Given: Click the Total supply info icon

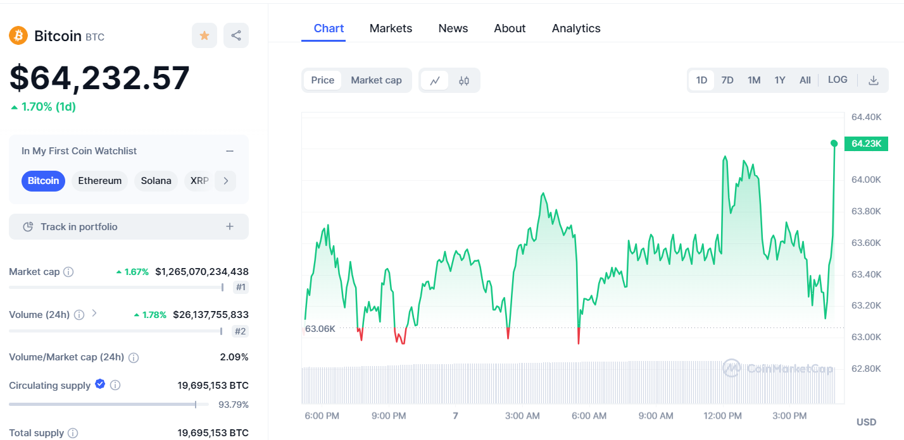Looking at the screenshot, I should (x=73, y=433).
